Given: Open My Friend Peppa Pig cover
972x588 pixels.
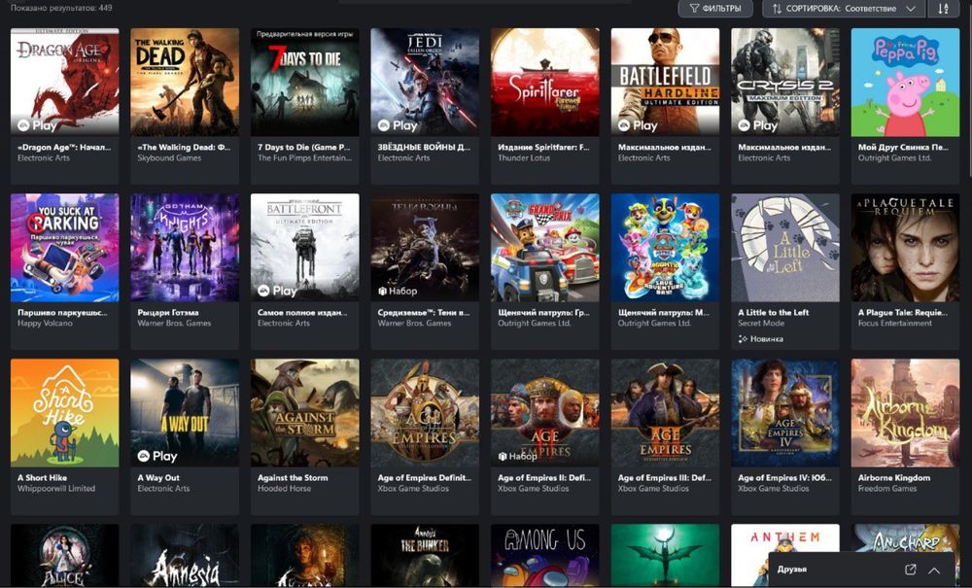Looking at the screenshot, I should tap(905, 82).
